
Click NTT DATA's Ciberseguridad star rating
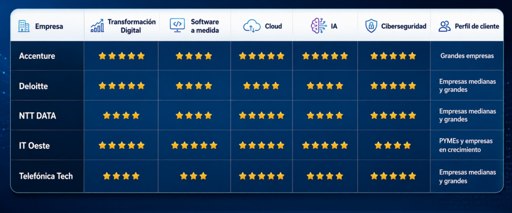click(x=393, y=116)
